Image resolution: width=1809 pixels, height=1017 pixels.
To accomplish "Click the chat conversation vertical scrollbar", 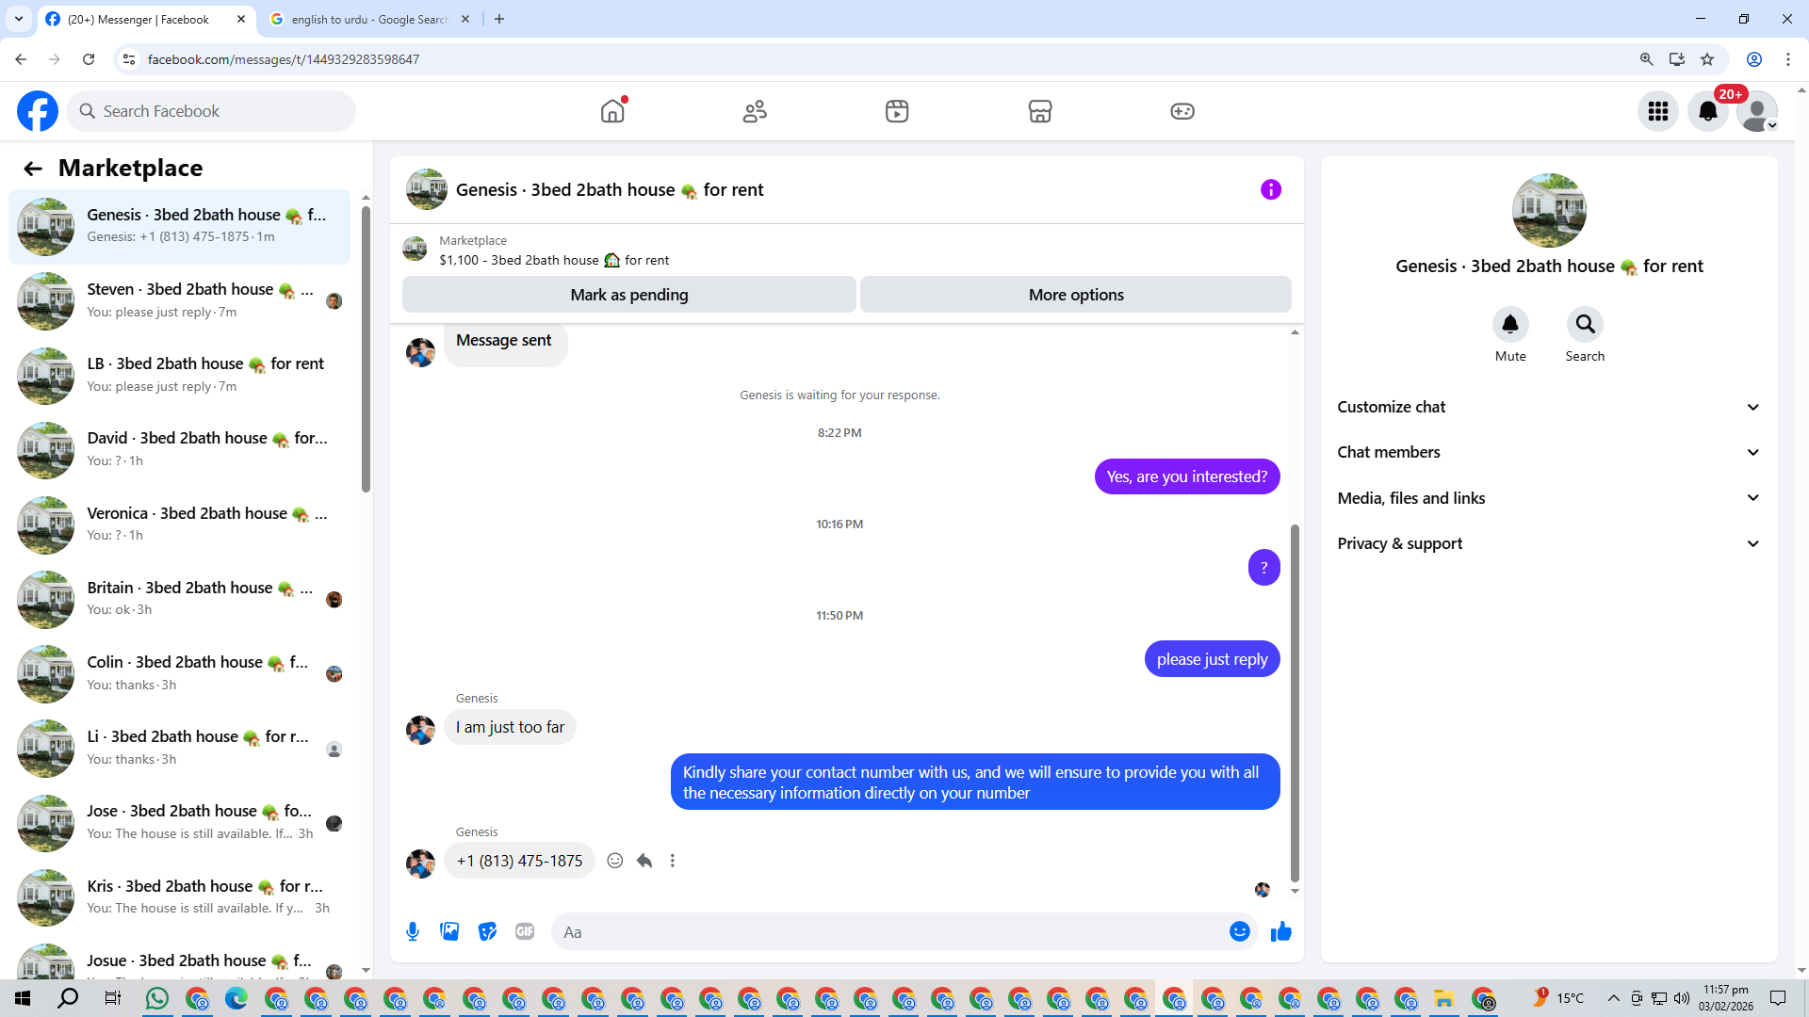I will (x=1295, y=702).
